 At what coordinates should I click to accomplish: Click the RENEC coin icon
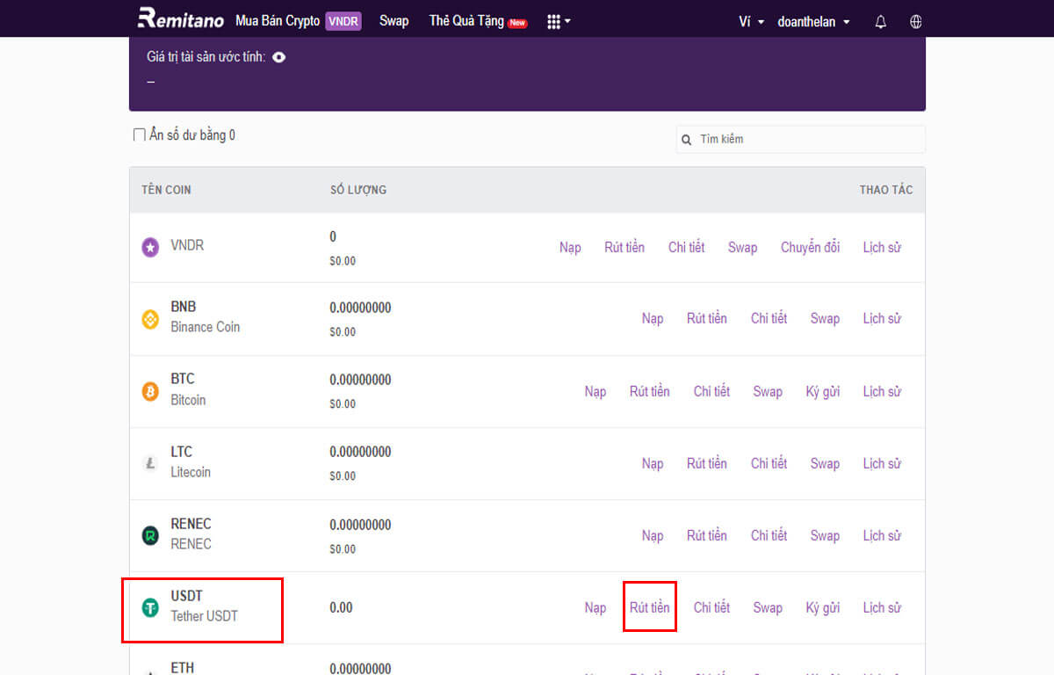150,535
